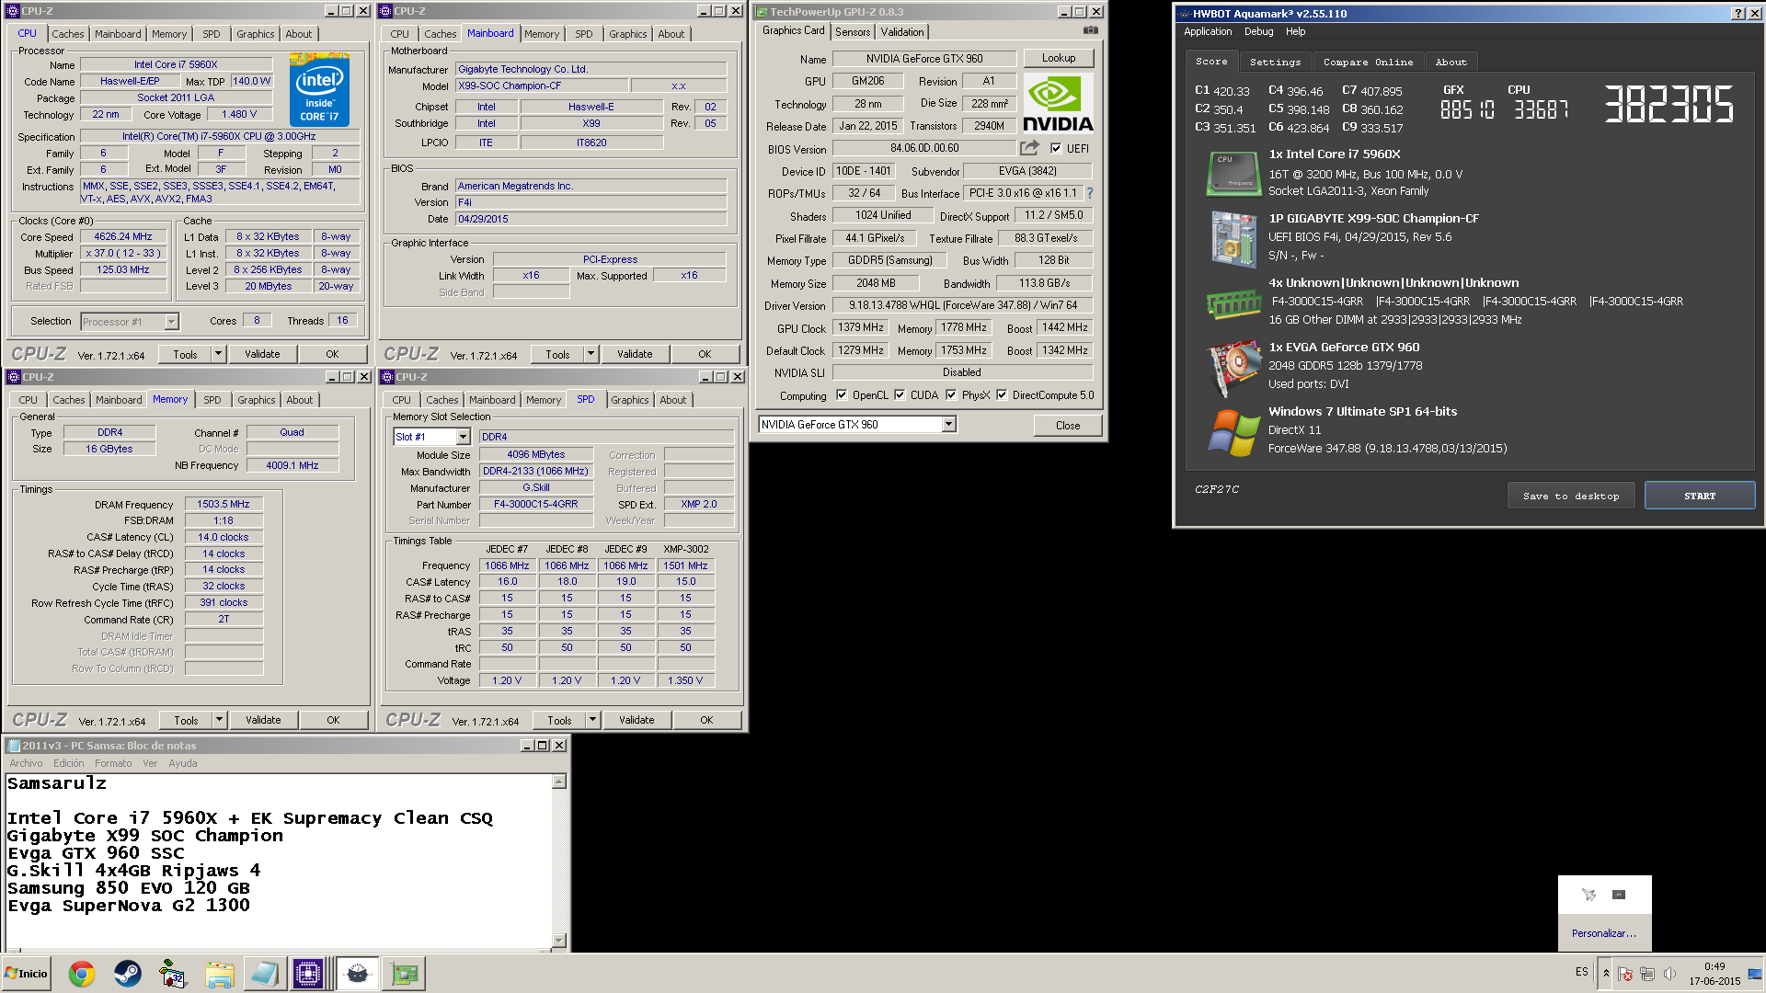Toggle the OpenCL checkbox

[842, 395]
